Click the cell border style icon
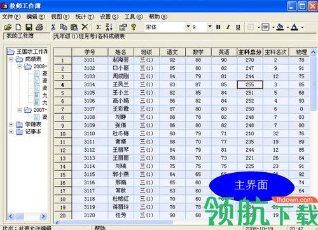Image resolution: width=318 pixels, height=230 pixels. [265, 27]
